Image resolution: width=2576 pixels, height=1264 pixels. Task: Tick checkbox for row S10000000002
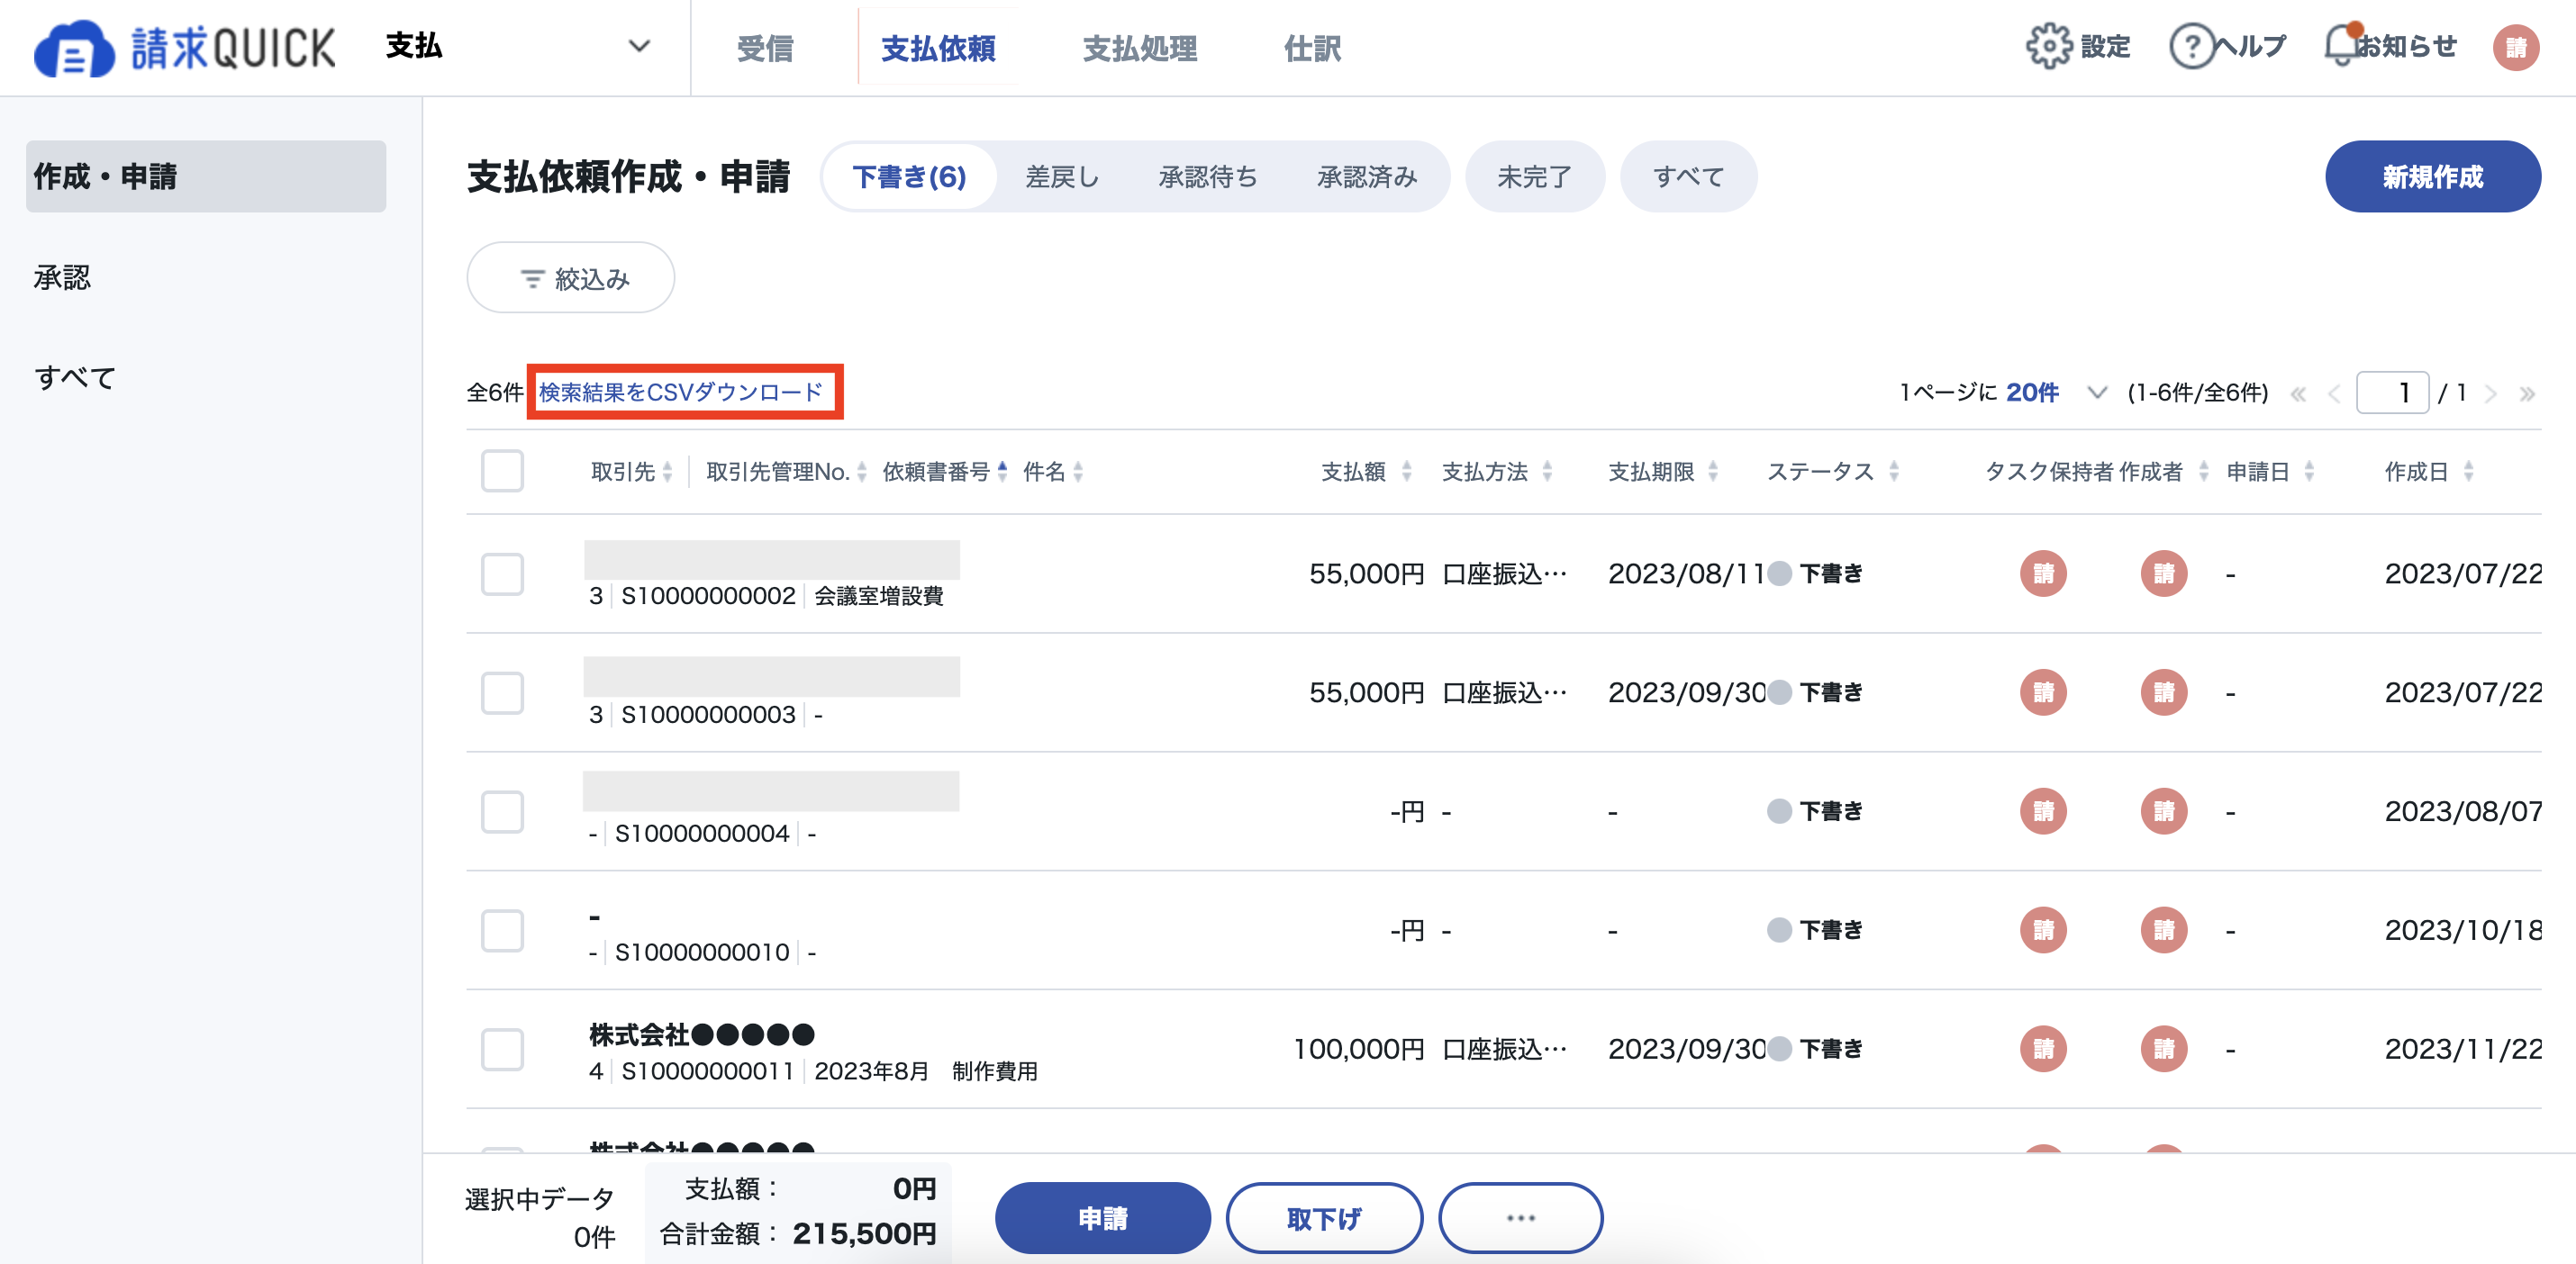pyautogui.click(x=502, y=574)
